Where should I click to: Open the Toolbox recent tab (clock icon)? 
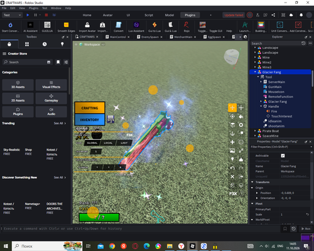tap(45, 44)
